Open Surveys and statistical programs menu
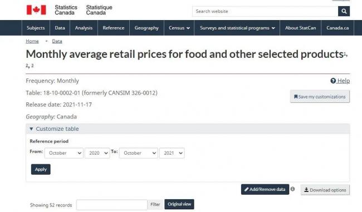This screenshot has height=212, width=362. click(x=237, y=28)
